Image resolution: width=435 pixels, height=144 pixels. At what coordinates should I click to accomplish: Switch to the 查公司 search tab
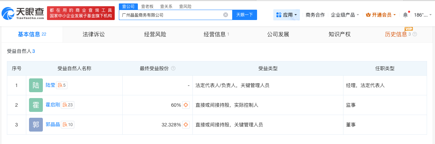click(x=128, y=6)
